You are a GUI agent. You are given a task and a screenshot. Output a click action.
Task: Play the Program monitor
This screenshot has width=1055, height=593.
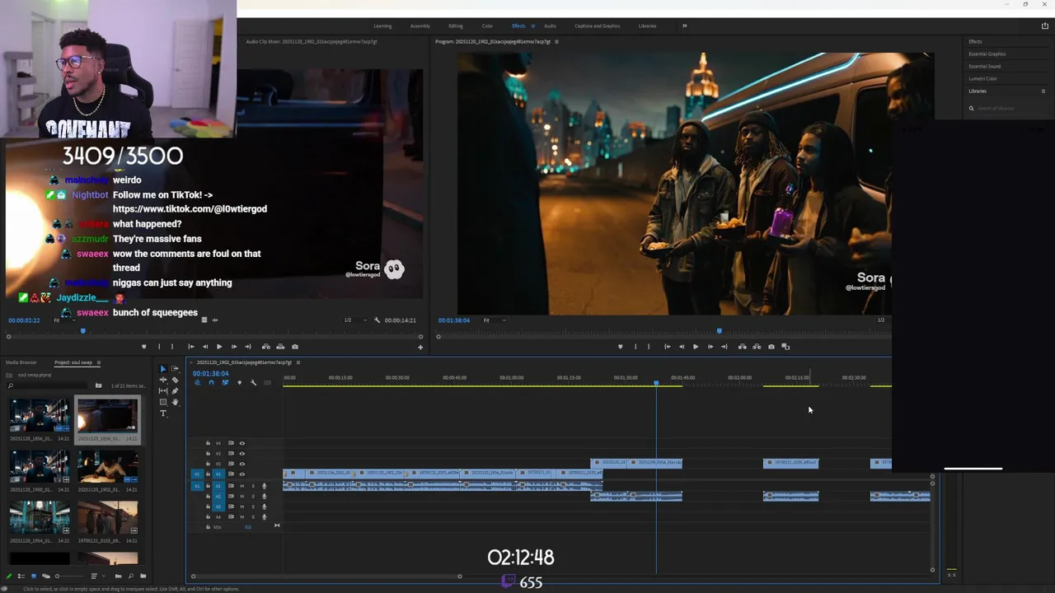[x=696, y=347]
